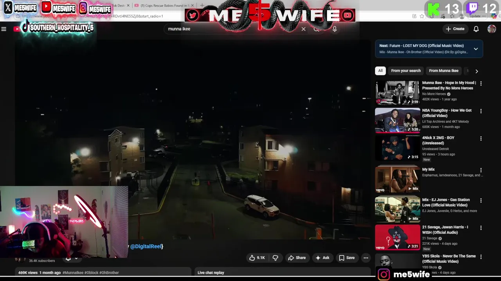Bookmark this page with the star icon
501x281 pixels.
[422, 16]
